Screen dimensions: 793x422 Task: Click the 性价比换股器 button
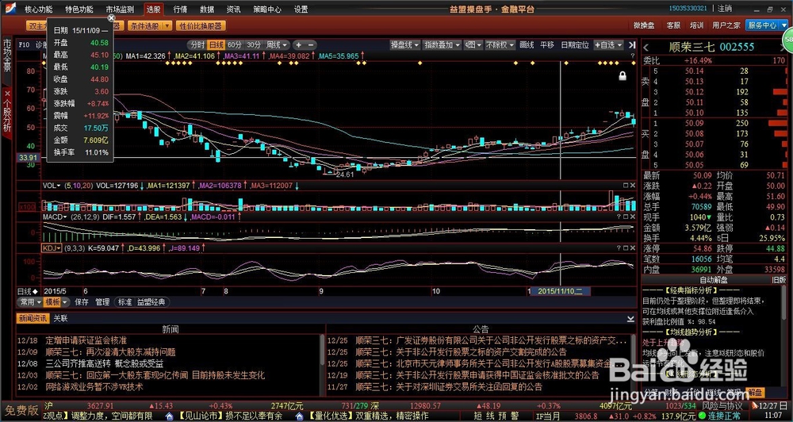tap(201, 25)
